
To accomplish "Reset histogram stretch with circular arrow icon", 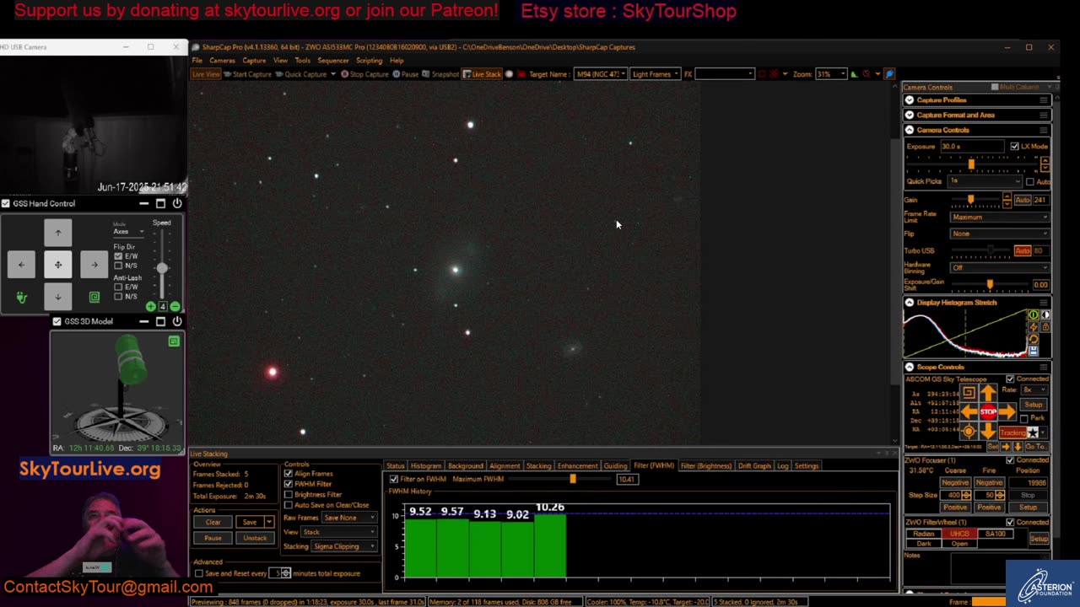I will click(x=1033, y=339).
